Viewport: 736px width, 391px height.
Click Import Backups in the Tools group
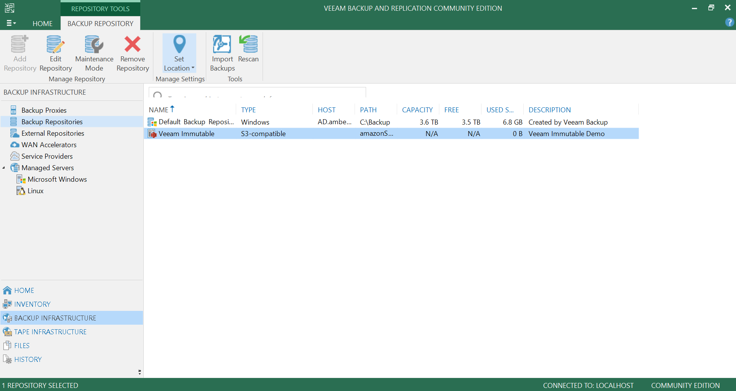(222, 53)
